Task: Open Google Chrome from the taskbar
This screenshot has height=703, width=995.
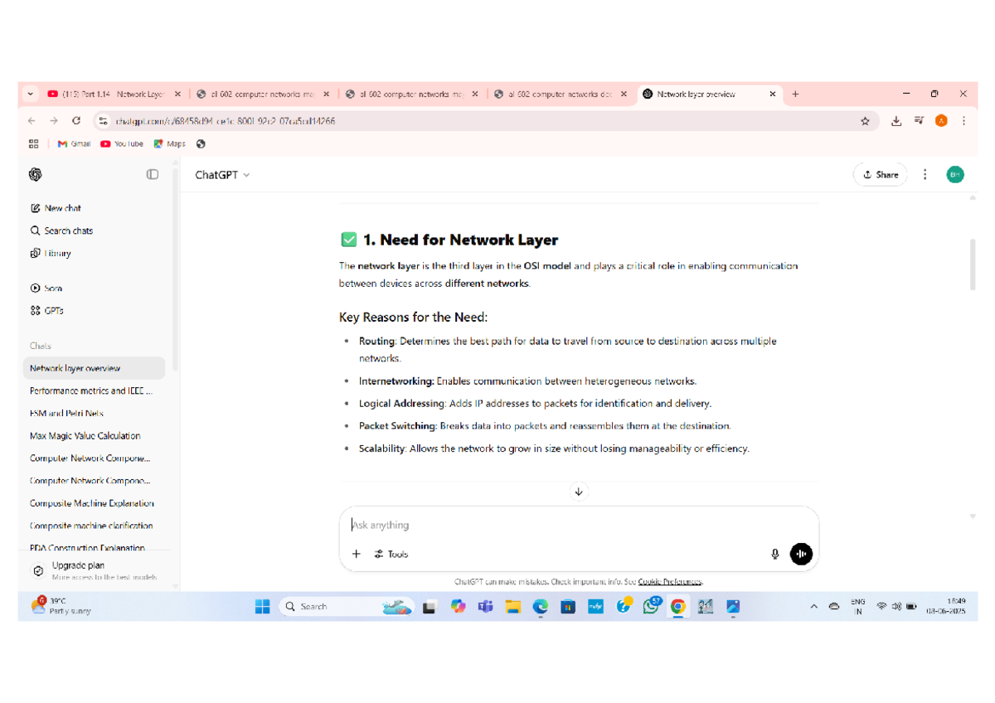Action: pyautogui.click(x=678, y=607)
